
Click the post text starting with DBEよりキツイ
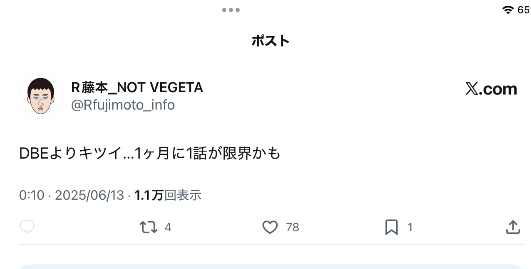point(150,154)
